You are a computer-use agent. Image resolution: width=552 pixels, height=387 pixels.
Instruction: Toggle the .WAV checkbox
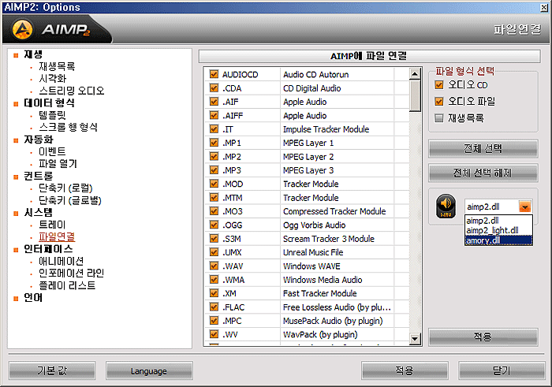click(214, 266)
